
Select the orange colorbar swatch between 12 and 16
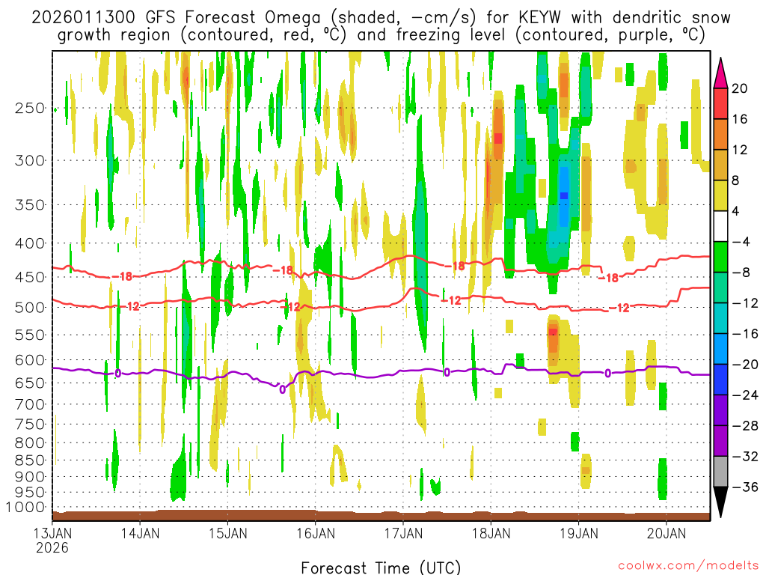(721, 134)
